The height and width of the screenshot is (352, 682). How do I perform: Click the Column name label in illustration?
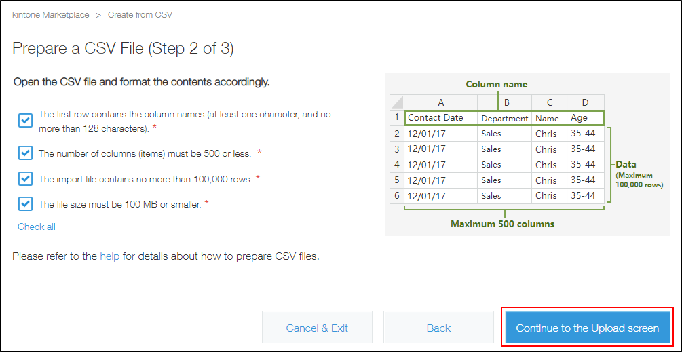[x=496, y=85]
